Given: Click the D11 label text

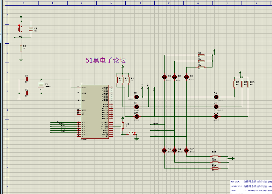Looking at the screenshot, I should click(136, 113).
